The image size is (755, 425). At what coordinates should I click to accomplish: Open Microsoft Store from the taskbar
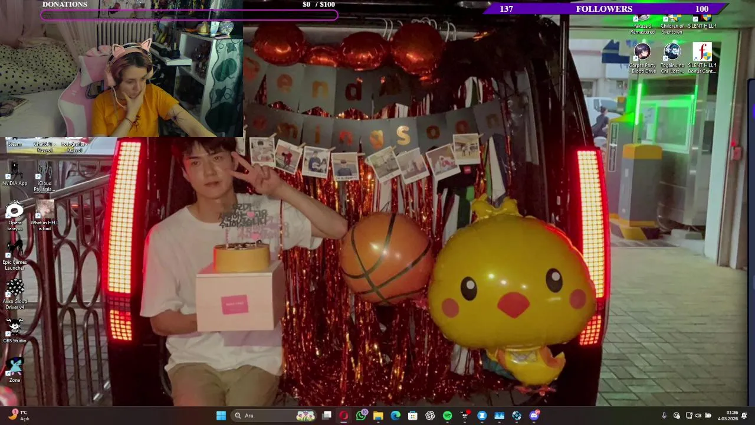[x=413, y=416]
